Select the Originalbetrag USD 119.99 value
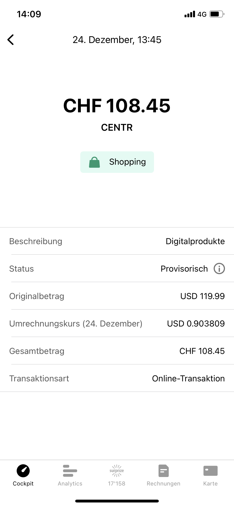Screen dimensions: 234x507 (x=202, y=296)
